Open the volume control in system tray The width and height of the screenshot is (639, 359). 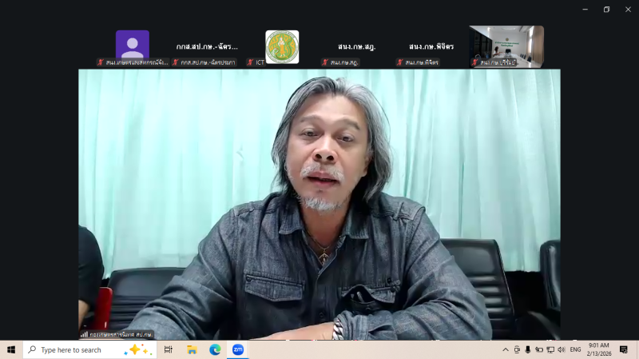(x=562, y=349)
